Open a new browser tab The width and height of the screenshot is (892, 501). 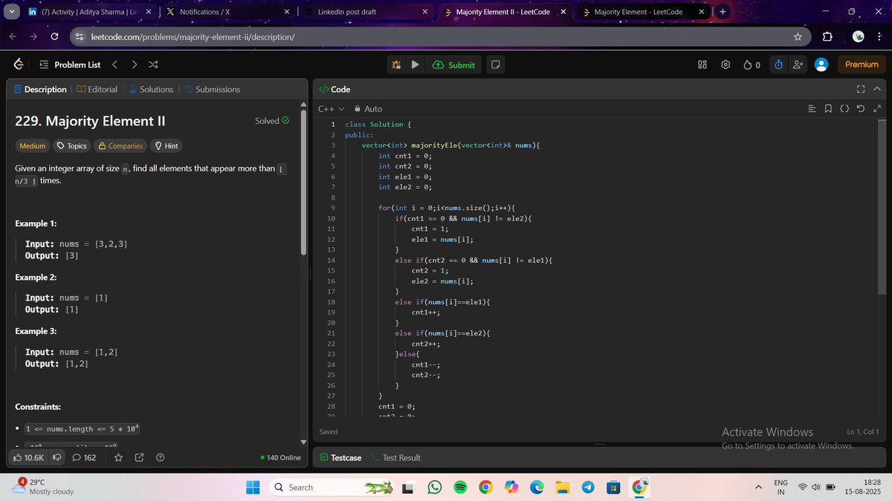(724, 12)
